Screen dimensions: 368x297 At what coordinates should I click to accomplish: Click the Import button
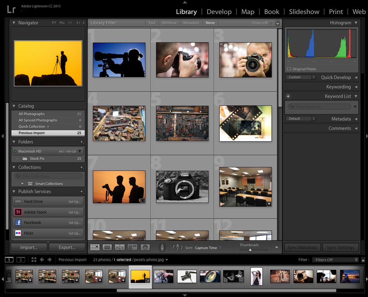(29, 247)
